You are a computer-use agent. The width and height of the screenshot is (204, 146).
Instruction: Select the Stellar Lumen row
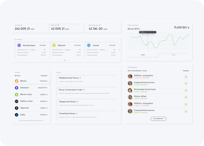pos(31,101)
